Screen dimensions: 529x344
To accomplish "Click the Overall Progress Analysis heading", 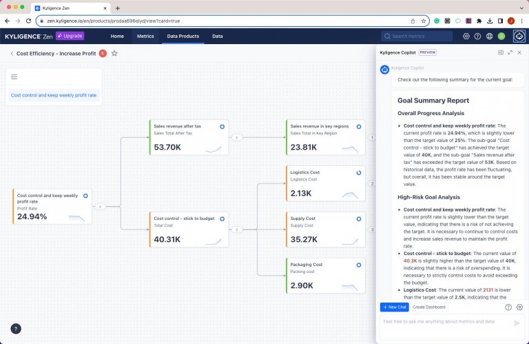I will 431,114.
